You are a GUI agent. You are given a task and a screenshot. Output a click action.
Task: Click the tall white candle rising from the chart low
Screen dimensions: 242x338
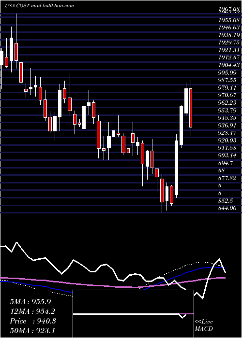[x=177, y=168]
